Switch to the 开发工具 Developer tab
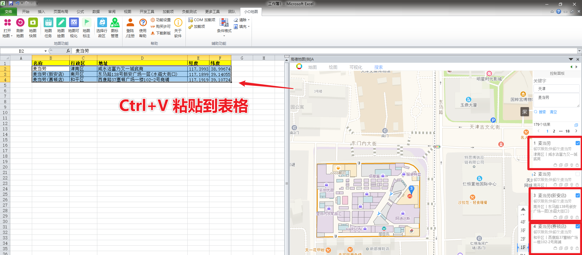Viewport: 582px width, 255px height. pyautogui.click(x=147, y=11)
